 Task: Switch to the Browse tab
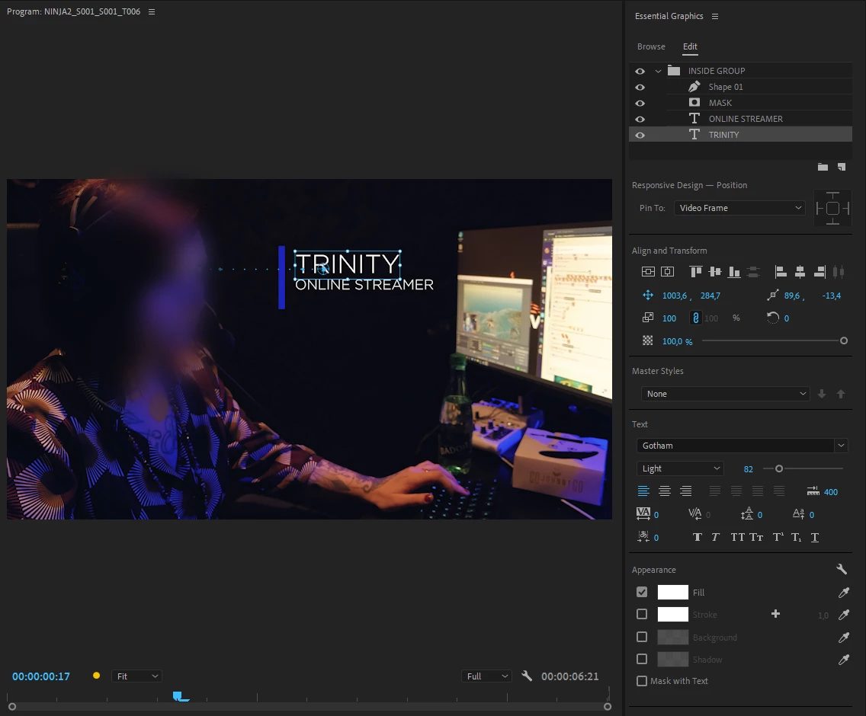(651, 47)
